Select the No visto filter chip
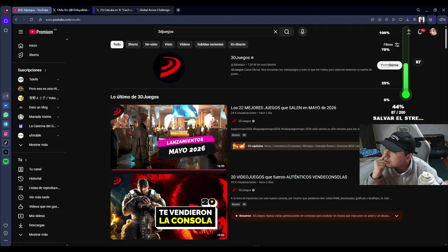This screenshot has height=252, width=448. tap(151, 44)
